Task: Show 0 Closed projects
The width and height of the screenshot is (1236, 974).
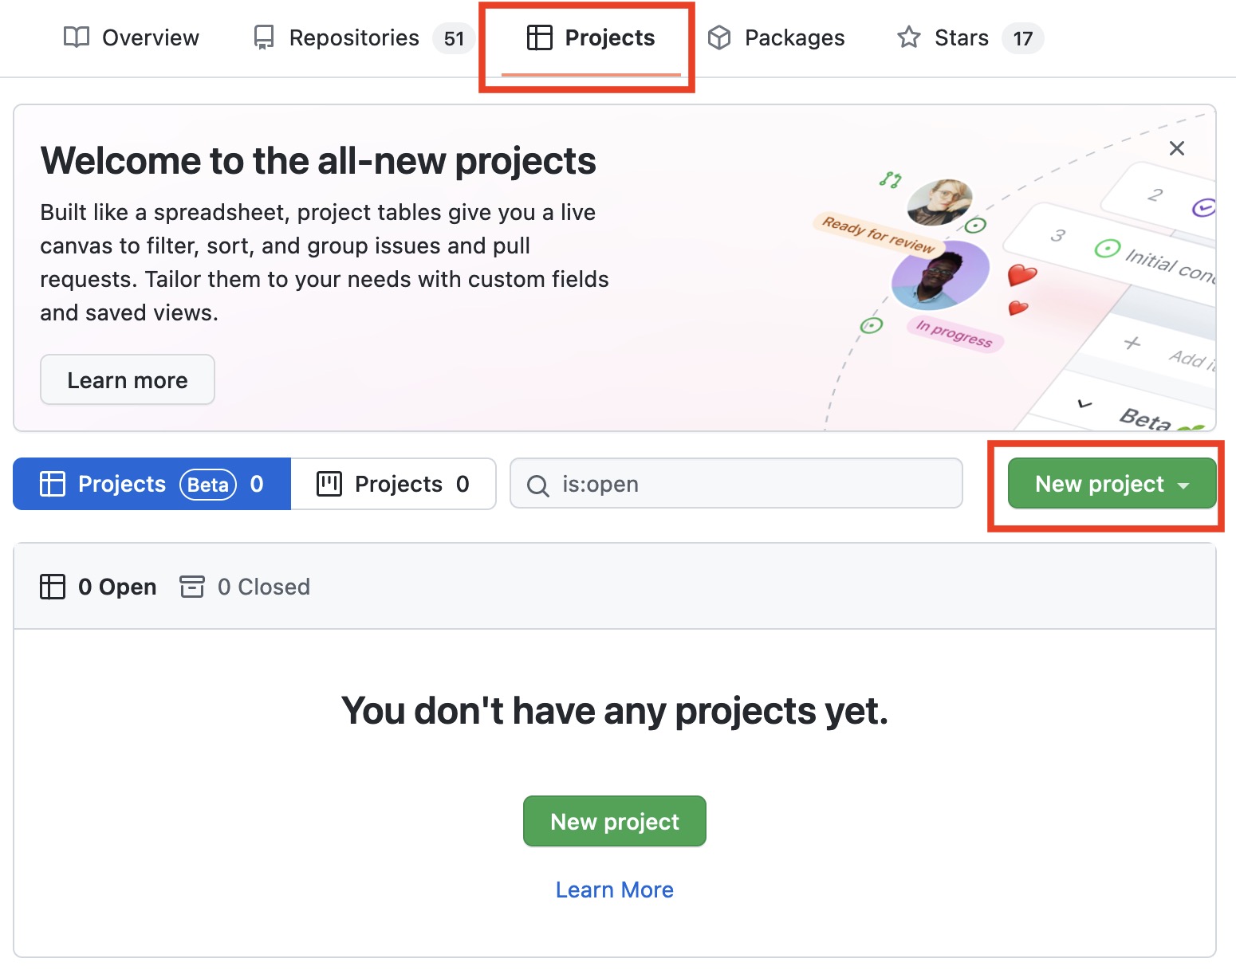Action: (245, 587)
